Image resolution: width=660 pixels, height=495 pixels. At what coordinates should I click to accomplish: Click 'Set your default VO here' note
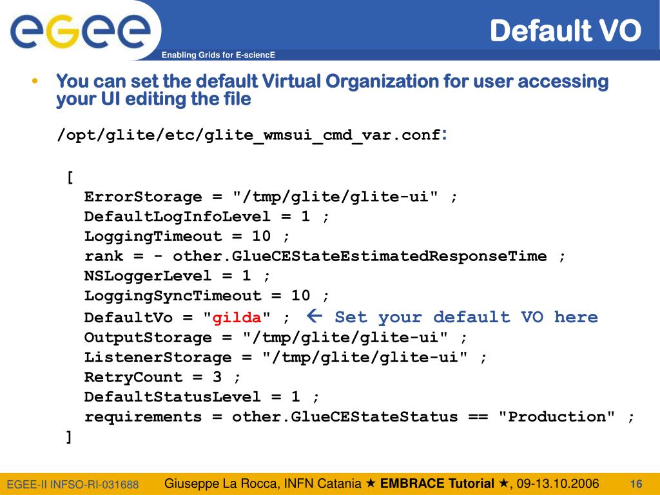point(466,316)
